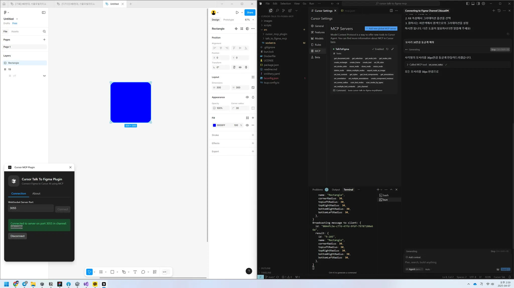The height and width of the screenshot is (288, 514).
Task: Refresh the TalkToFigma MCP server
Action: [x=387, y=49]
